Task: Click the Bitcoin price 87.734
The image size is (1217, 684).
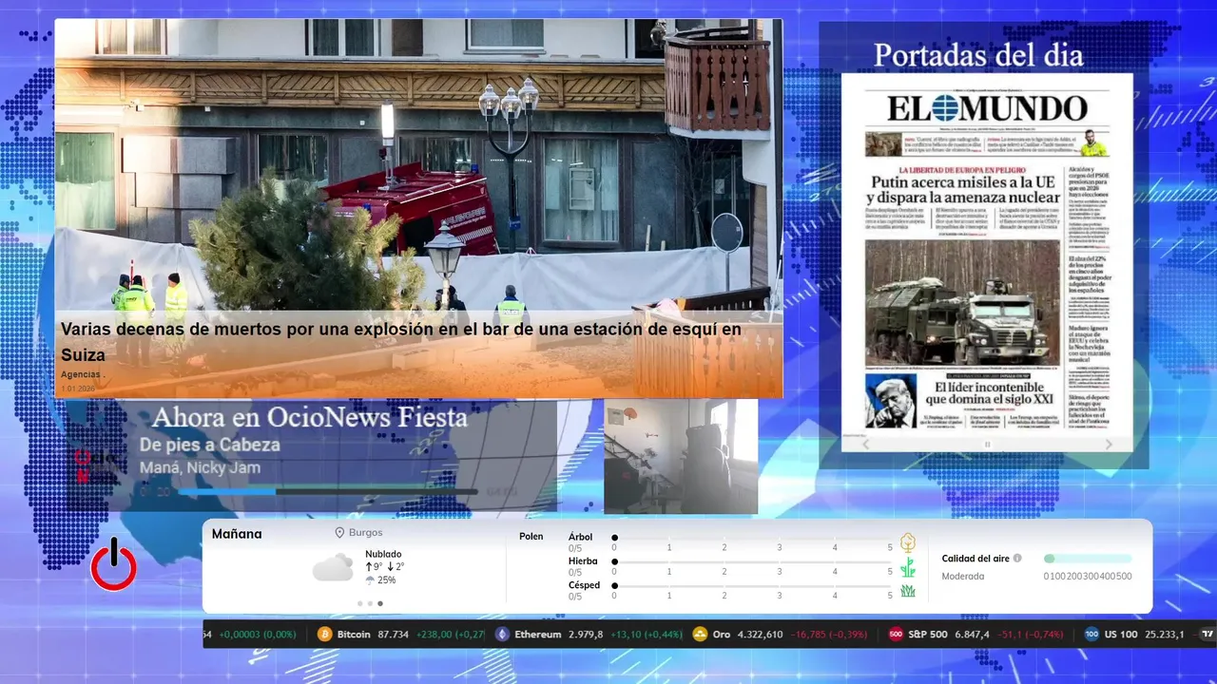Action: (393, 635)
